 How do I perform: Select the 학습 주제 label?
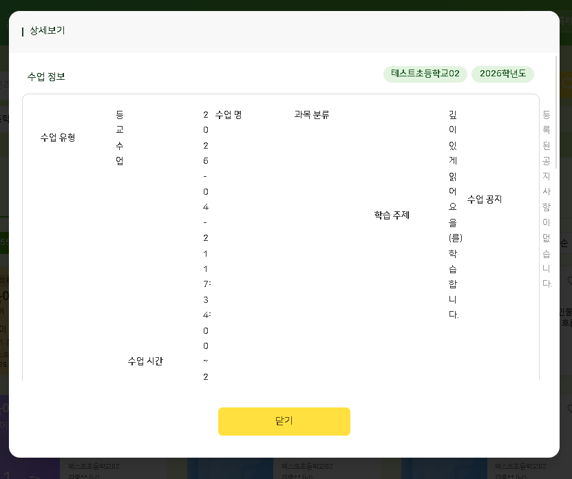coord(392,215)
